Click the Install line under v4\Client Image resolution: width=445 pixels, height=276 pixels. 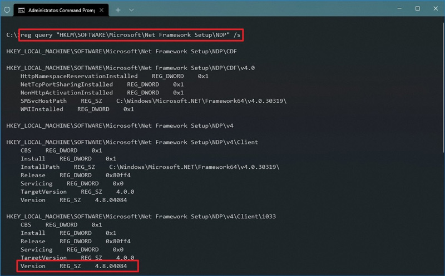coord(68,159)
